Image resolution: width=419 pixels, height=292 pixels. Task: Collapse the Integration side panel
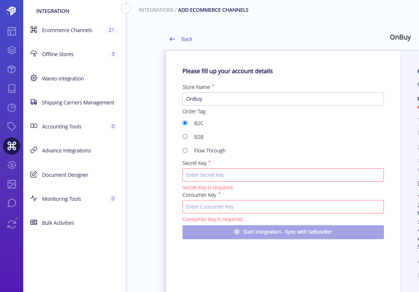point(126,8)
